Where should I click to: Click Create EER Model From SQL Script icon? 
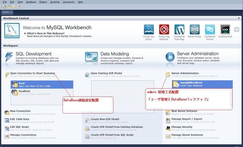point(87,136)
